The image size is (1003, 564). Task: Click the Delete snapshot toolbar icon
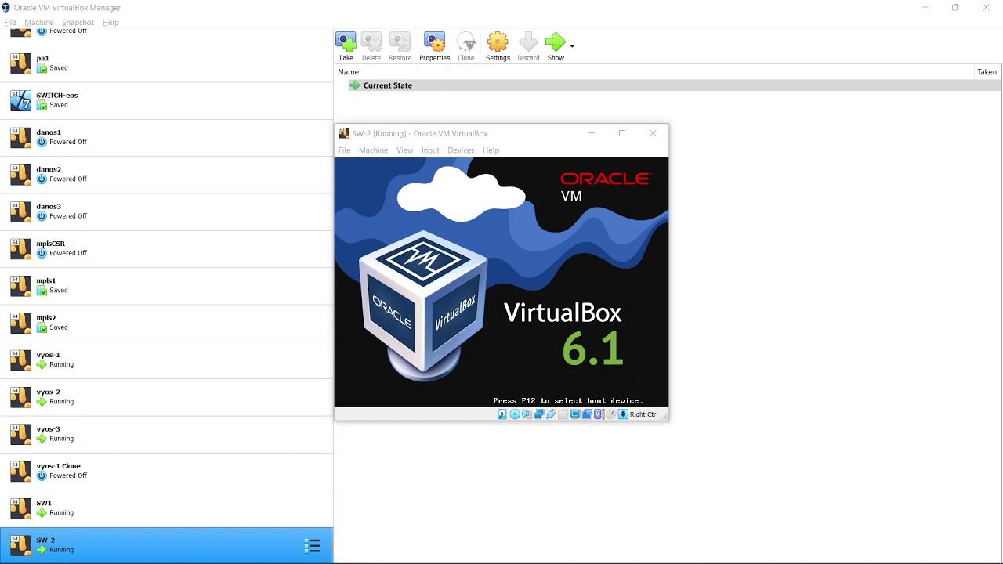coord(371,46)
